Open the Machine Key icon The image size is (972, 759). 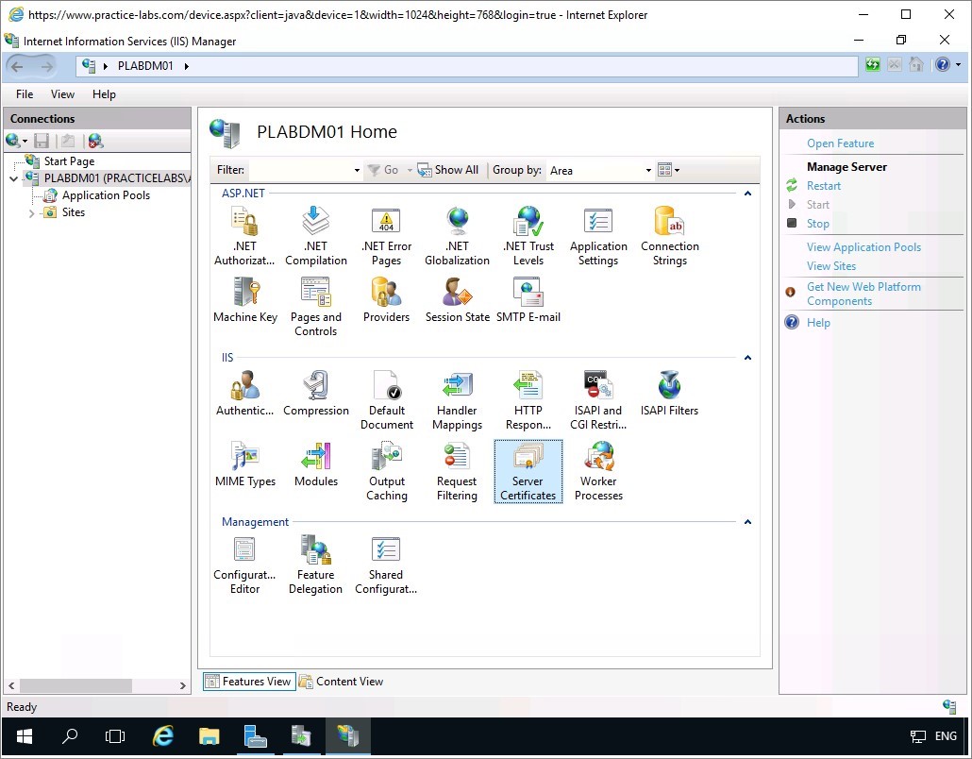coord(245,302)
